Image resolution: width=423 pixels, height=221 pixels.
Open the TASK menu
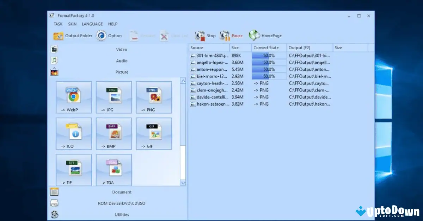pos(57,24)
